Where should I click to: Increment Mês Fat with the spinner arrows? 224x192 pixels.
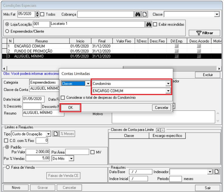[x=37, y=13]
